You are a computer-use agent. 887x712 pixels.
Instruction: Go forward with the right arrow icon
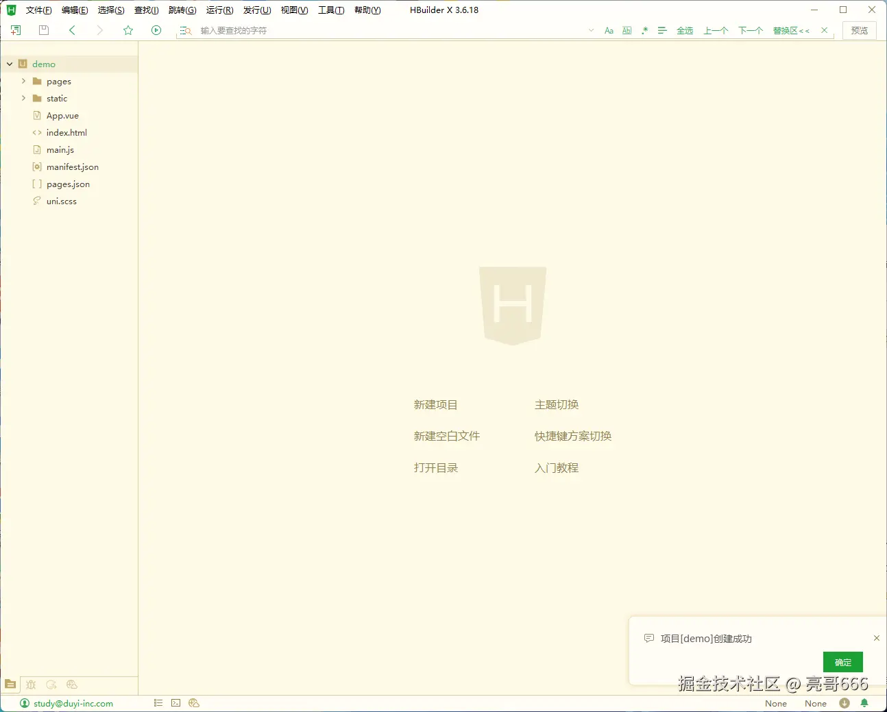[x=100, y=30]
